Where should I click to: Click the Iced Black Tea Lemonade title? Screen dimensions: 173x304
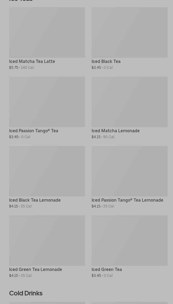[35, 200]
